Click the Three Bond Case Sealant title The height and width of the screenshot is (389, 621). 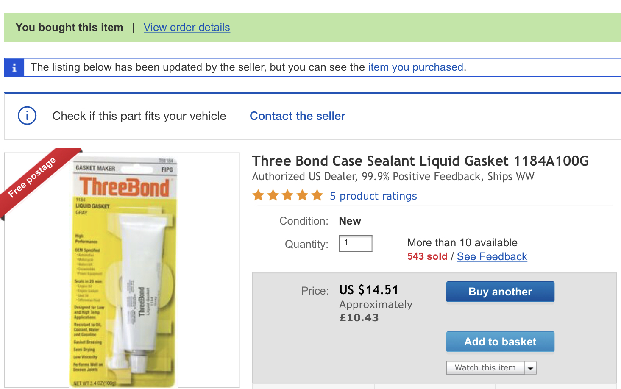coord(420,161)
